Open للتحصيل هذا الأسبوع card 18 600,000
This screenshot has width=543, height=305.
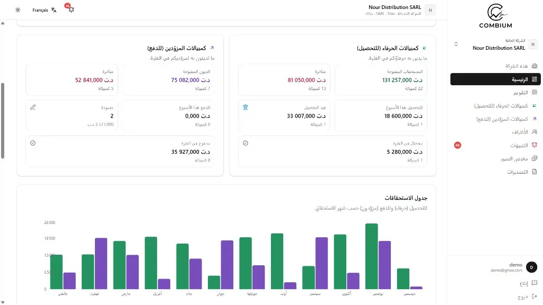click(x=381, y=115)
